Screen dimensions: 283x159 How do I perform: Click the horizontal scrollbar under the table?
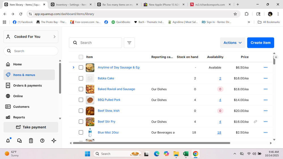pos(152,143)
